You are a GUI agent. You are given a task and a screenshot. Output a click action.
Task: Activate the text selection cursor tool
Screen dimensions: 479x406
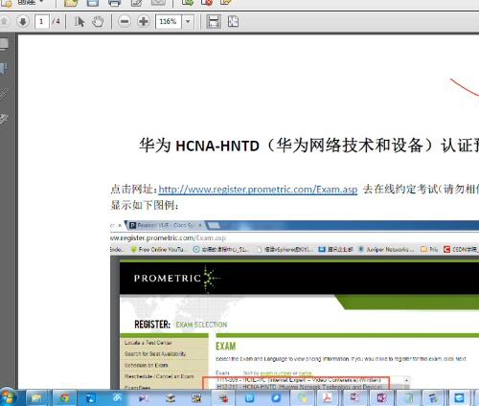[x=79, y=22]
